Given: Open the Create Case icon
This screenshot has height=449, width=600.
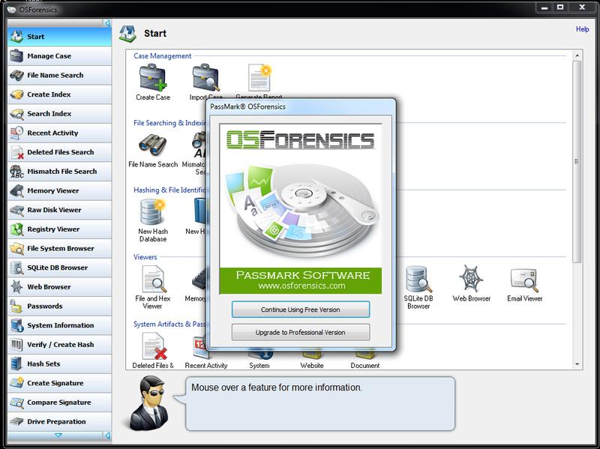Looking at the screenshot, I should point(153,78).
